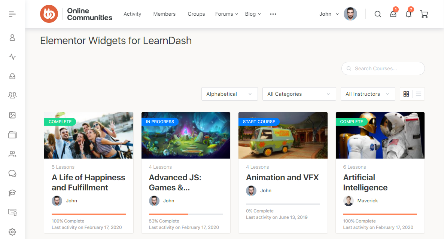Open the Activity sidebar icon
This screenshot has width=444, height=239.
12,57
